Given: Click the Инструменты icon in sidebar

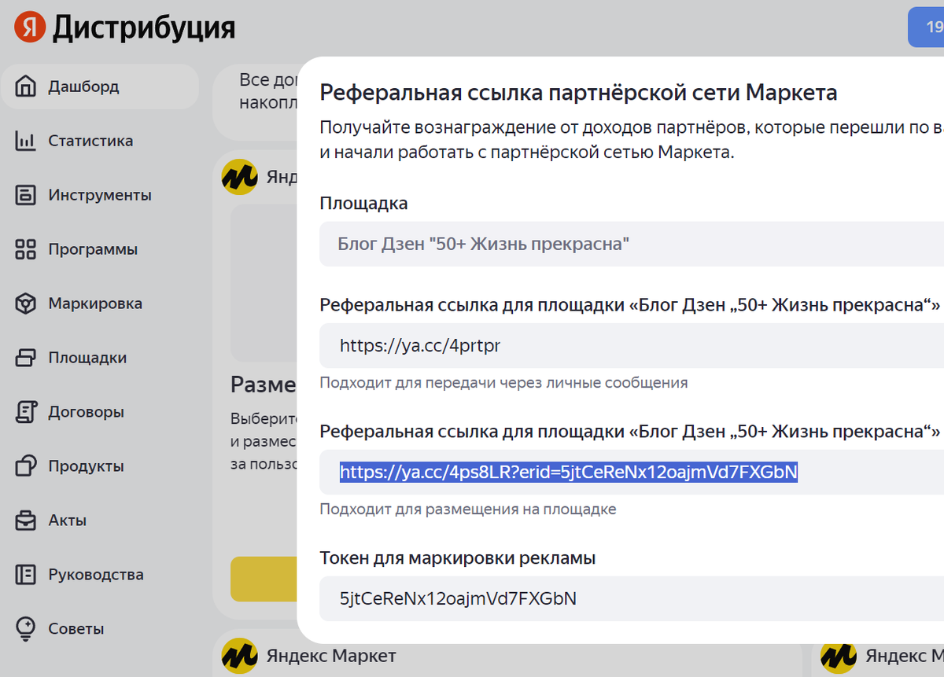Looking at the screenshot, I should [26, 195].
